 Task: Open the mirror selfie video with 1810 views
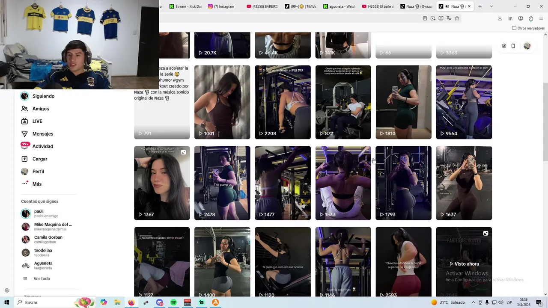pyautogui.click(x=403, y=102)
